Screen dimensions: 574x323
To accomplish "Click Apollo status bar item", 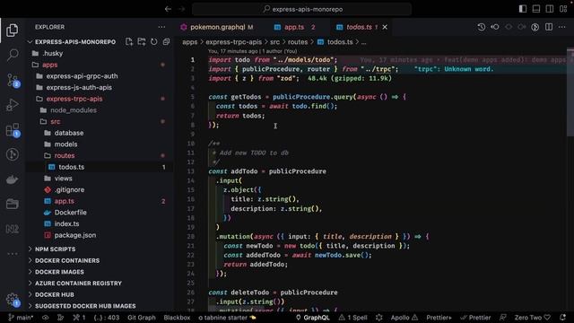I will coord(404,318).
